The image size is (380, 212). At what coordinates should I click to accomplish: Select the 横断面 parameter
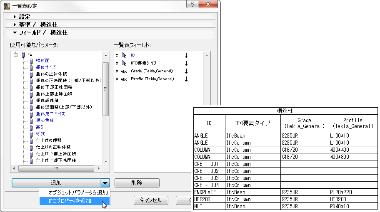(x=42, y=60)
